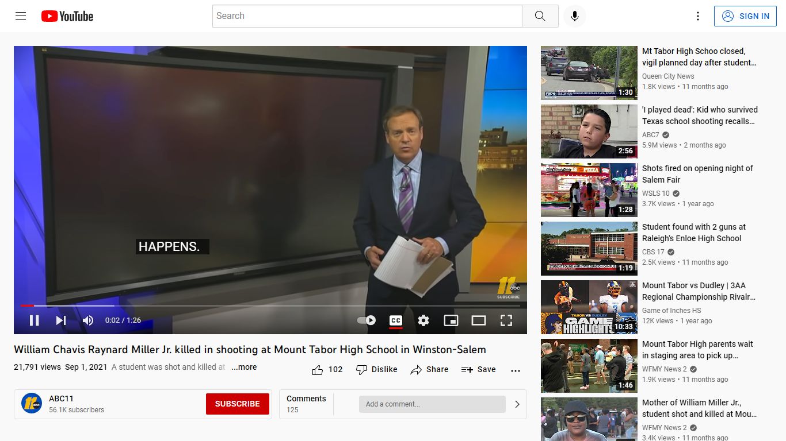786x441 pixels.
Task: Go to the YouTube home logo
Action: click(x=67, y=16)
